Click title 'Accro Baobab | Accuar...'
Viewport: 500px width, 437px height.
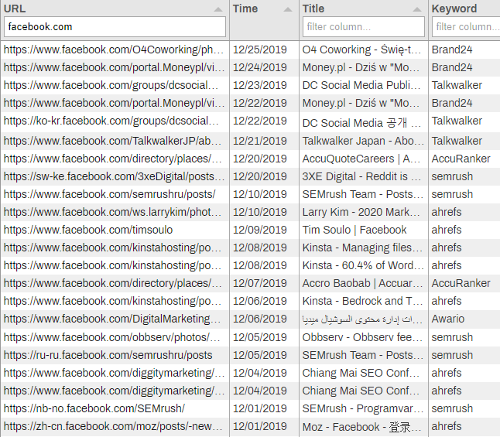click(362, 283)
